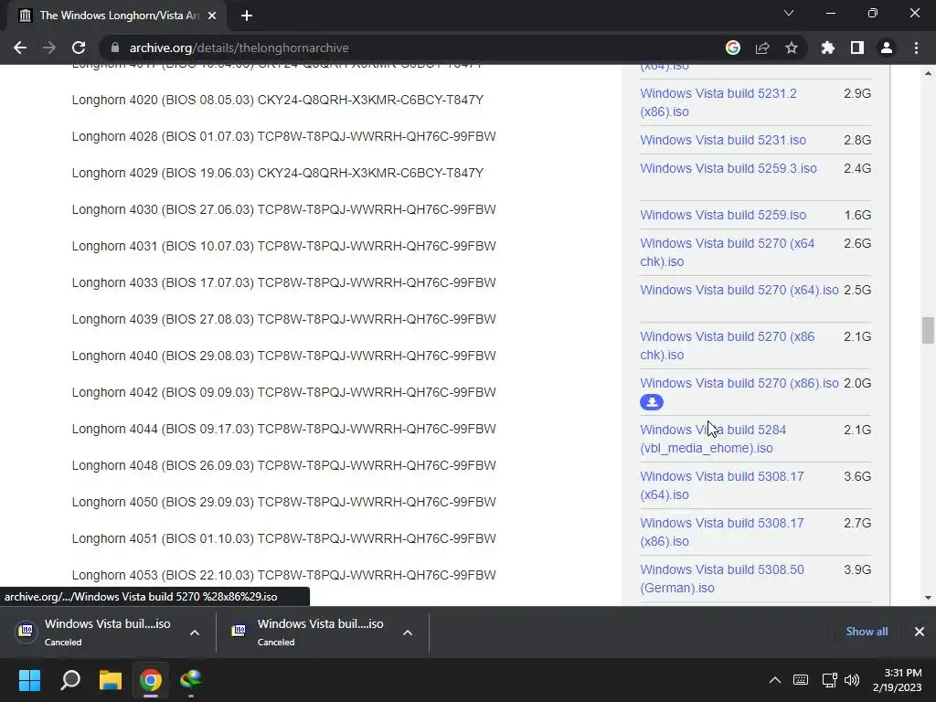Open Windows Vista build 5259.3.iso link
Image resolution: width=936 pixels, height=702 pixels.
pyautogui.click(x=729, y=168)
